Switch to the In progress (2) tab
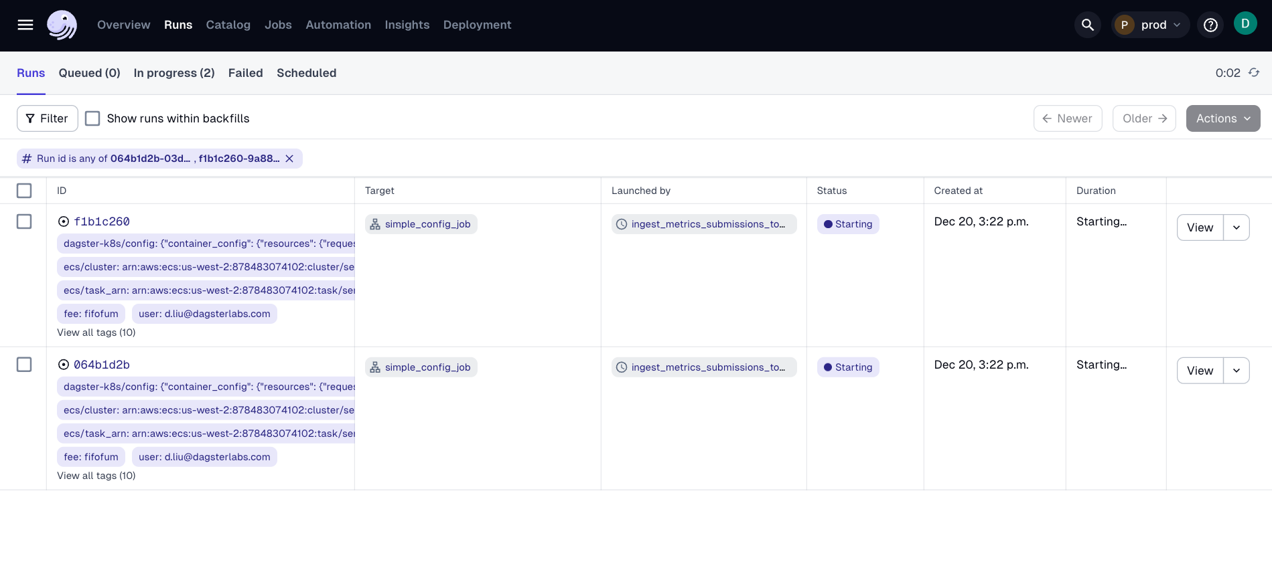Viewport: 1272px width, 564px height. click(x=174, y=73)
